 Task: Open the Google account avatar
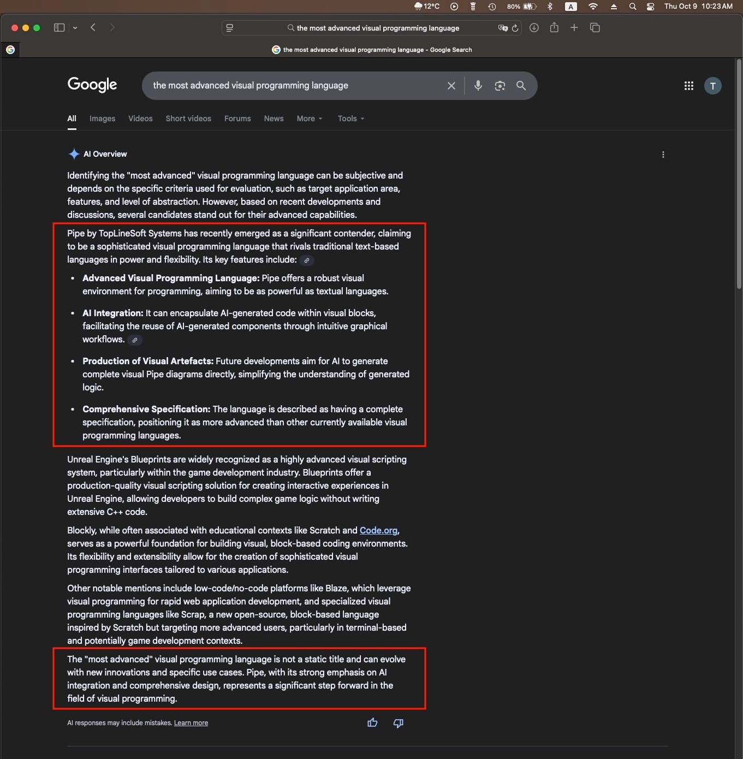coord(712,86)
